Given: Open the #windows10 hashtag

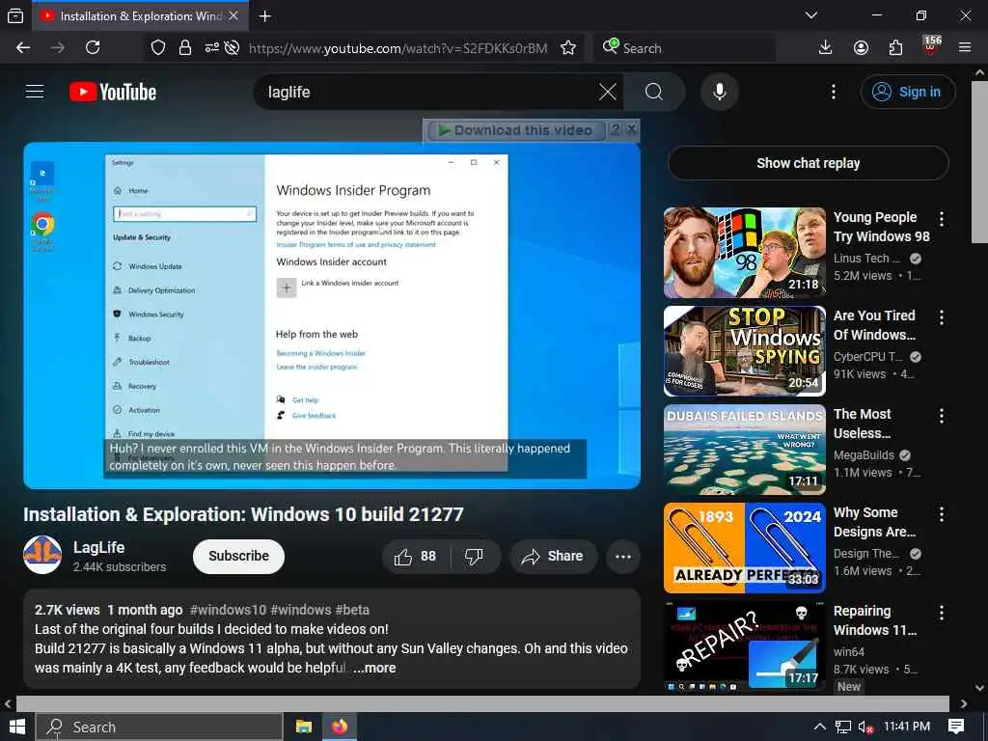Looking at the screenshot, I should 228,610.
